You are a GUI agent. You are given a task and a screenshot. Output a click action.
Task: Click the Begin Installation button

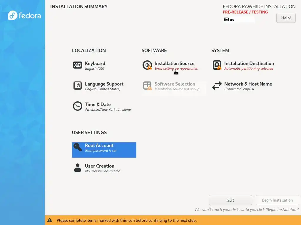(277, 200)
